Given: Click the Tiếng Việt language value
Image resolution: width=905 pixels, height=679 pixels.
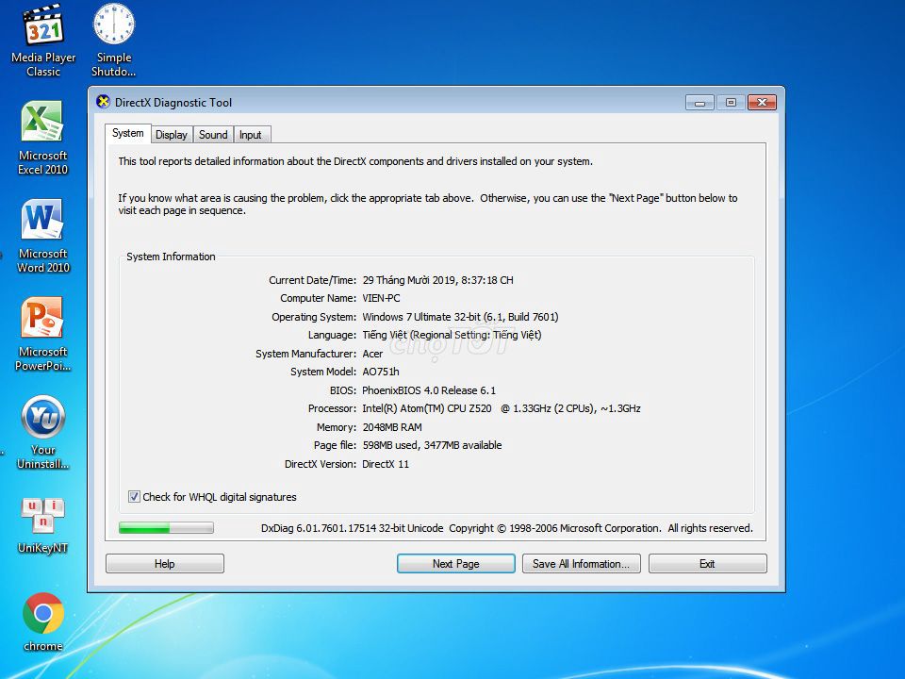Looking at the screenshot, I should (452, 335).
